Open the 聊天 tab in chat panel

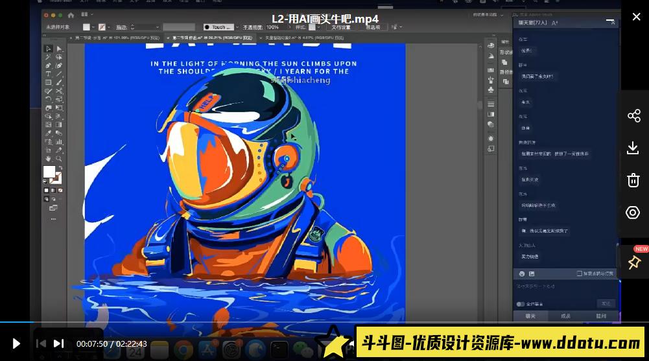pyautogui.click(x=530, y=316)
